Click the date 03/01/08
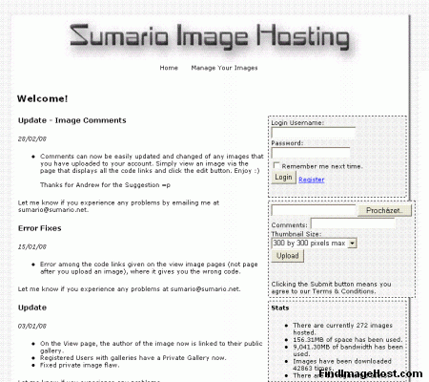 point(32,326)
